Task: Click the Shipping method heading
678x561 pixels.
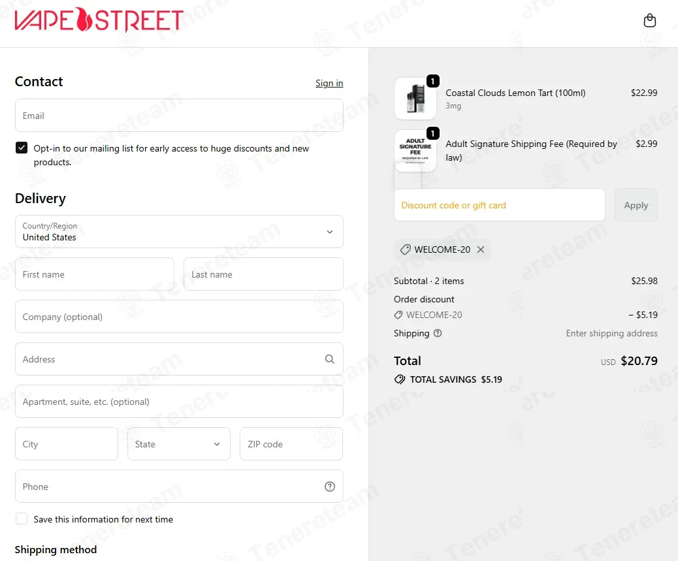Action: click(56, 549)
